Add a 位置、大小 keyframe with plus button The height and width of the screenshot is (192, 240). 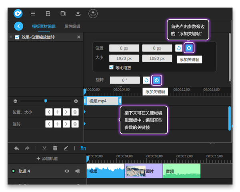58,112
